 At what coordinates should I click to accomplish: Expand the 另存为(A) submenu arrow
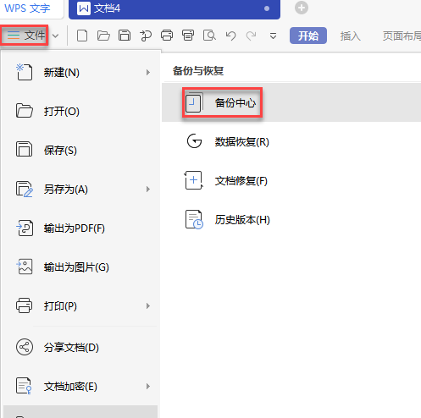point(148,190)
